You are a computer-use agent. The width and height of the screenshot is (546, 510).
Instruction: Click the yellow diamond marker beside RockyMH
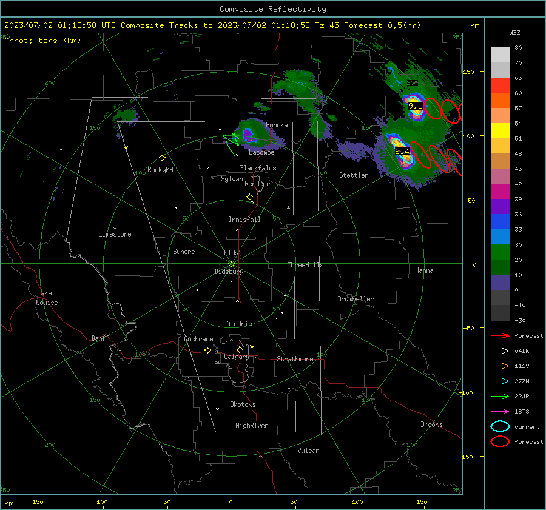point(162,158)
